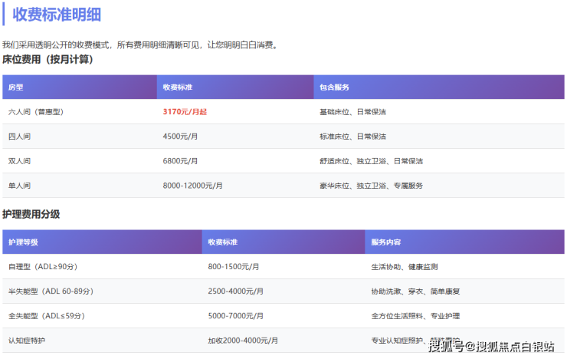Click the 豪华床位、独立卫浴、专属服务 cell
Viewport: 567px width, 359px height.
point(371,186)
